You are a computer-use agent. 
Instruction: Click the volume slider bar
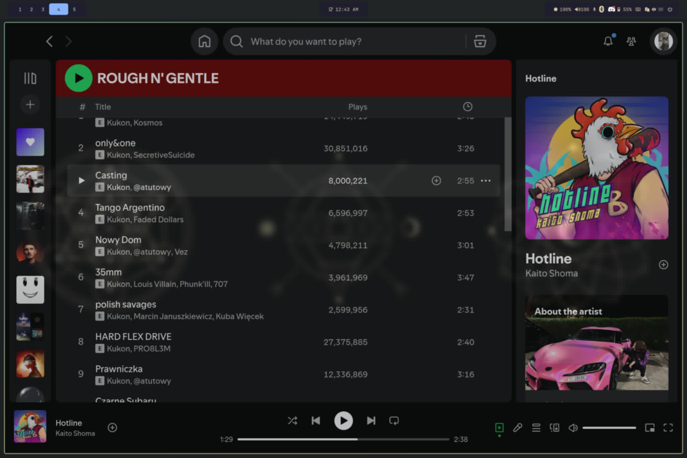pyautogui.click(x=609, y=428)
